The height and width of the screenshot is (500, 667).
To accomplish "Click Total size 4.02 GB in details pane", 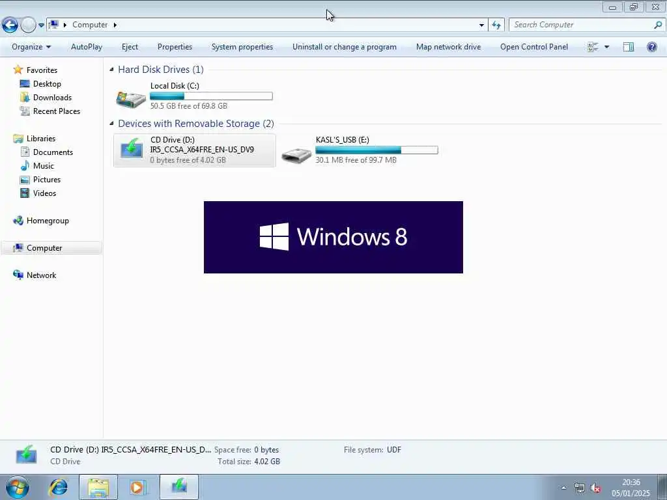I will click(x=248, y=462).
